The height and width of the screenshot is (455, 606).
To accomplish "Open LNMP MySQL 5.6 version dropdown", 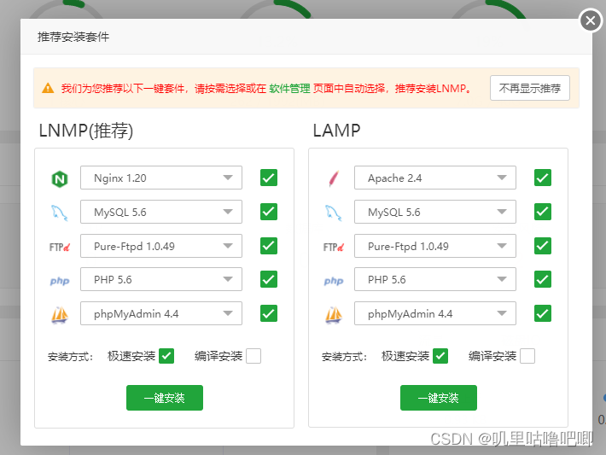I will [161, 212].
